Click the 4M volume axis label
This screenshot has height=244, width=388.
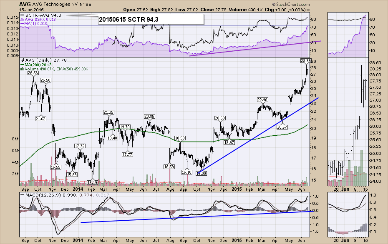coord(15,162)
